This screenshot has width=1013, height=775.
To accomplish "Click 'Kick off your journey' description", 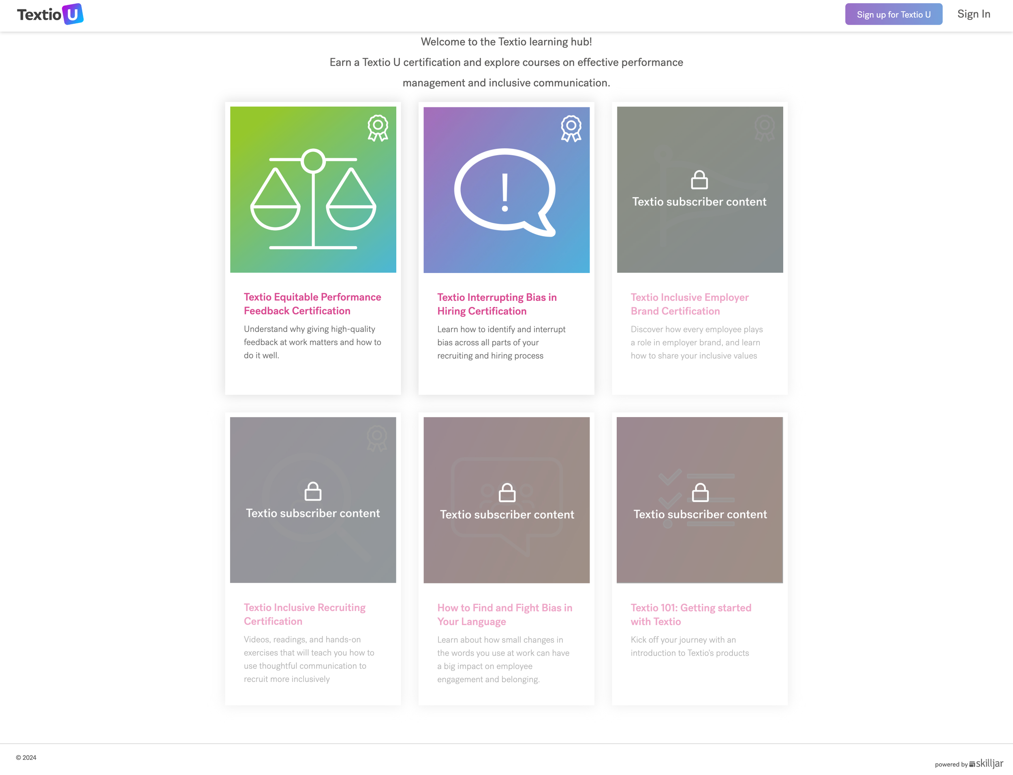I will click(x=690, y=646).
